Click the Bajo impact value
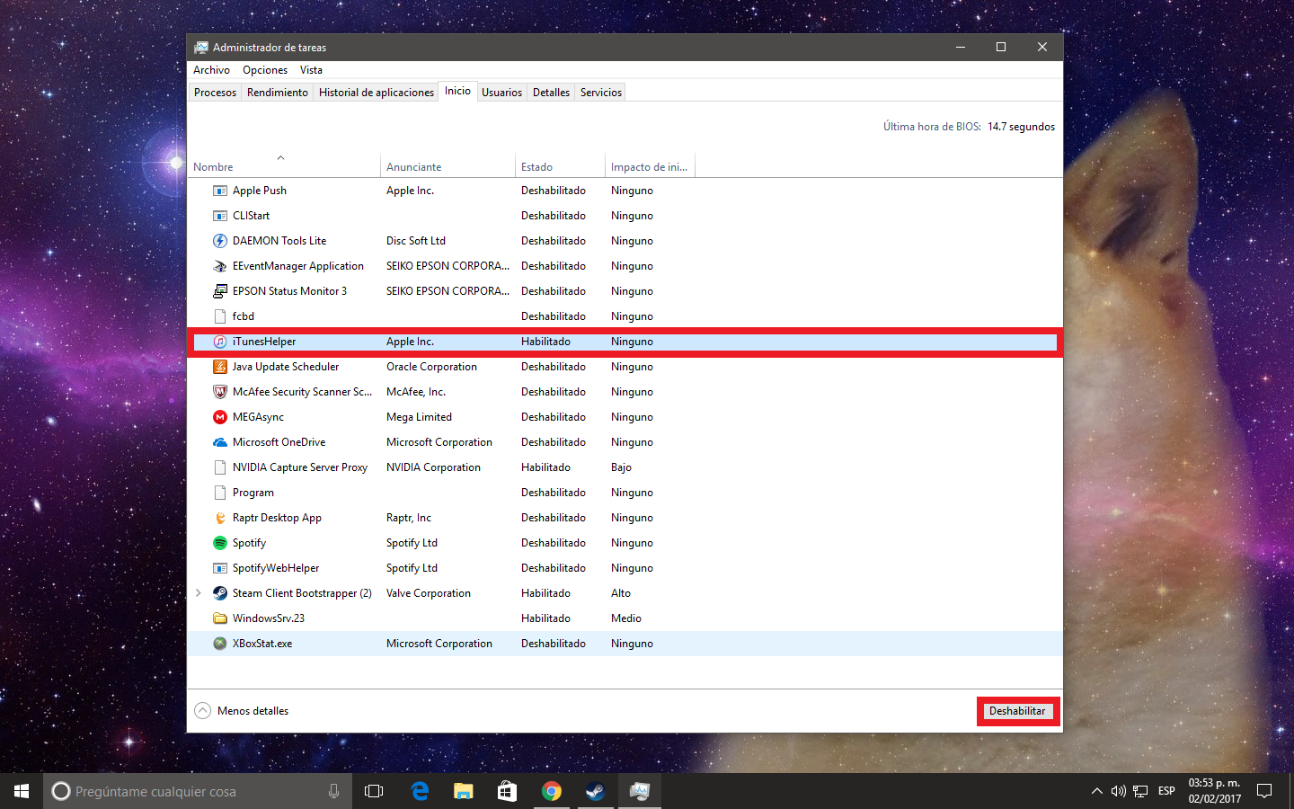1294x809 pixels. (621, 467)
